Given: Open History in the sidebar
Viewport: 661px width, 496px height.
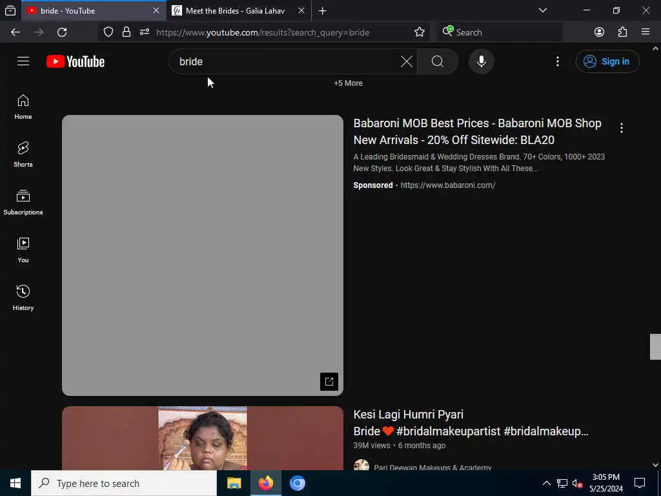Looking at the screenshot, I should click(x=23, y=298).
